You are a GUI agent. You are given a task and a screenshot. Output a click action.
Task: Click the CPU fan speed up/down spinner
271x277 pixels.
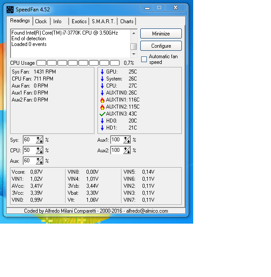click(x=39, y=151)
